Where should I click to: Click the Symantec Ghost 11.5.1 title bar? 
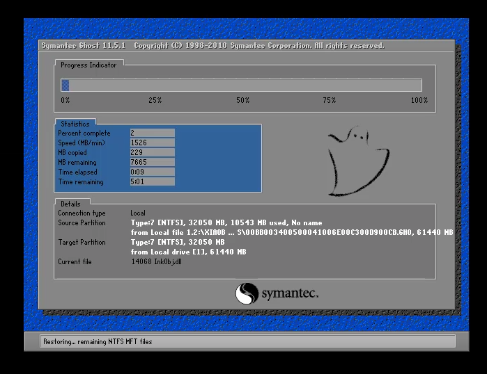(x=212, y=46)
